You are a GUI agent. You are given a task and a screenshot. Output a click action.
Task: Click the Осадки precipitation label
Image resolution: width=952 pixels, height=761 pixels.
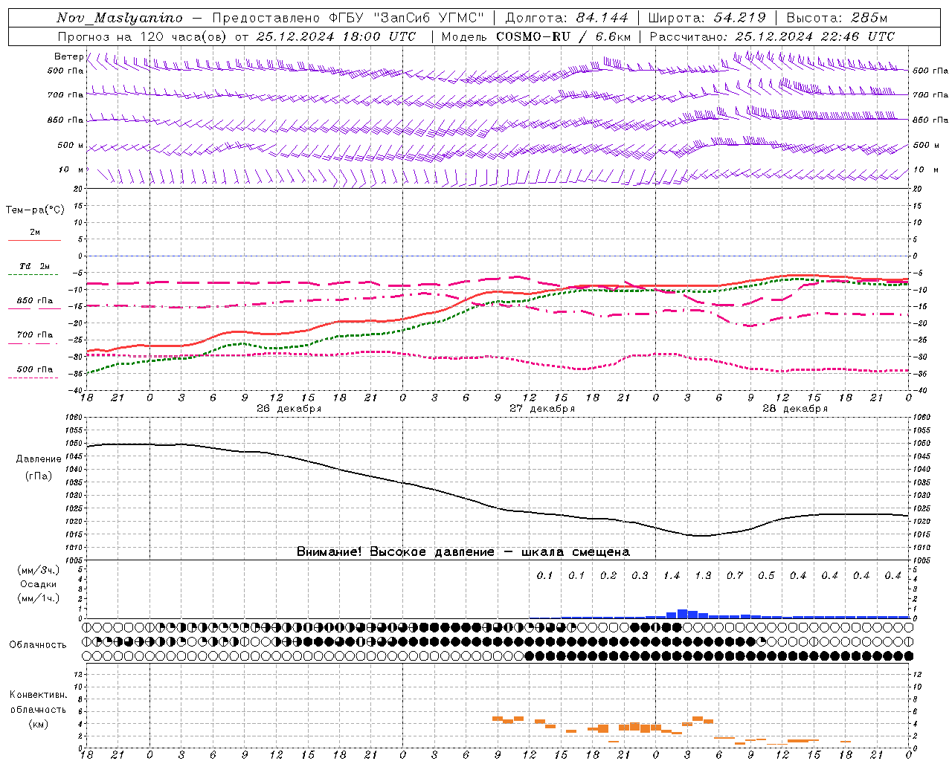click(x=39, y=584)
